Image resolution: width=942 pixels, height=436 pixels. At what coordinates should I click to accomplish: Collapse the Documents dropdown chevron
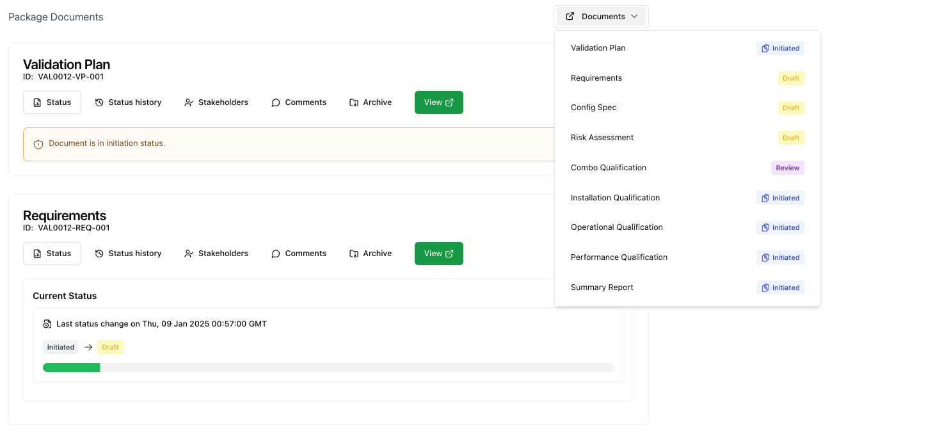tap(634, 17)
